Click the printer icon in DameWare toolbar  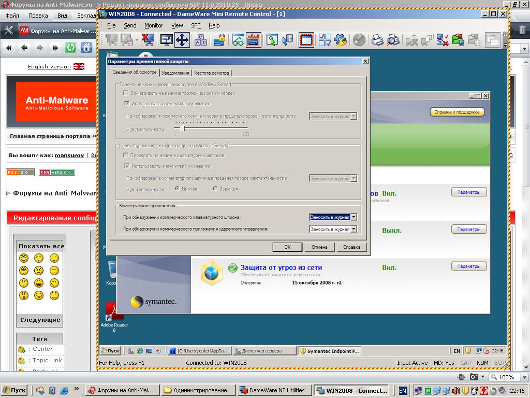click(x=377, y=40)
